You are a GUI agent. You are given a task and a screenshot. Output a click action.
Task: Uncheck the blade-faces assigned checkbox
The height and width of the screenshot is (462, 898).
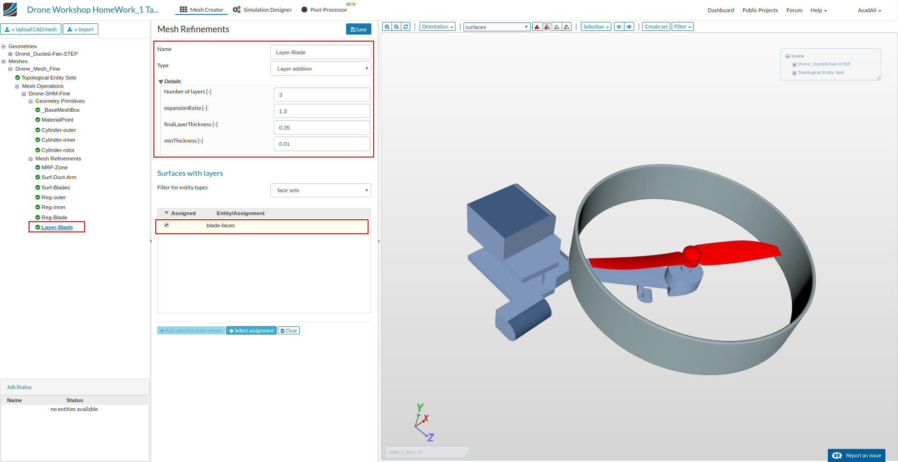[x=167, y=225]
